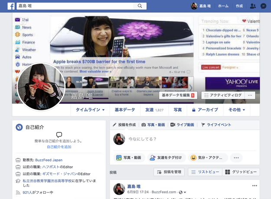Click the 基本データを編集 button
This screenshot has width=271, height=199.
click(178, 95)
